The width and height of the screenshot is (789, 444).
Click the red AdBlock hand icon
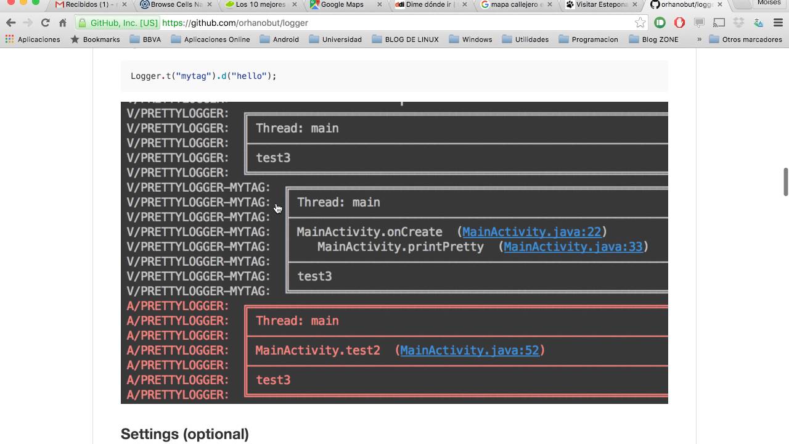(x=679, y=23)
